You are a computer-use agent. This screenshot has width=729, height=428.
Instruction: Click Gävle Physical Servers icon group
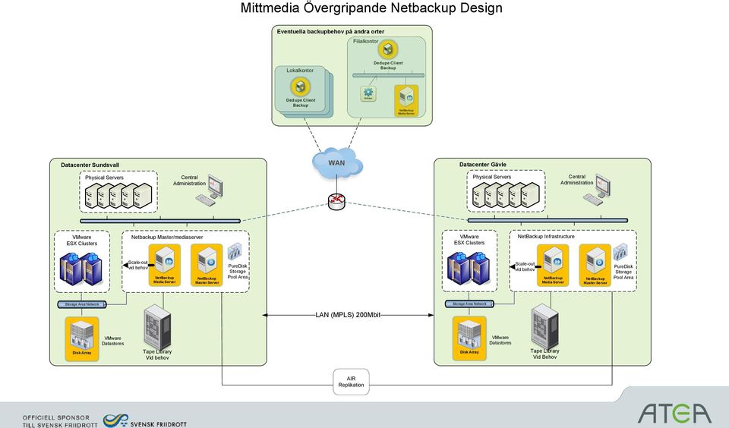click(x=506, y=194)
